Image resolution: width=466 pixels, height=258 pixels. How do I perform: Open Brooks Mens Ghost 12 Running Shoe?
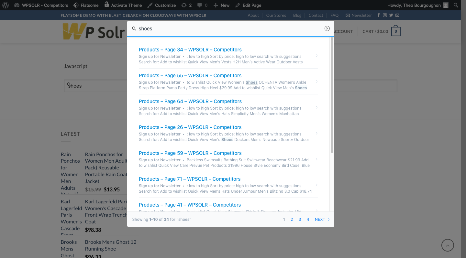point(111,245)
